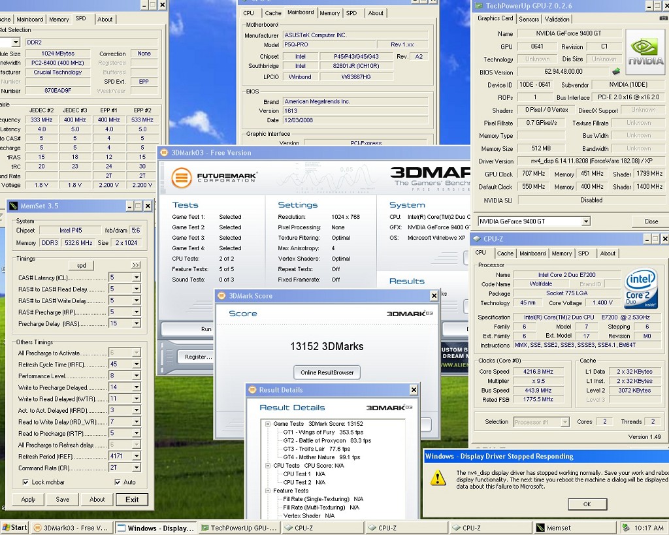The width and height of the screenshot is (669, 535).
Task: Click Refresh Period (tREF) value field
Action: click(120, 457)
